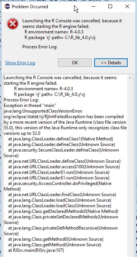This screenshot has height=257, width=137.
Task: Click the Exception in thread "main" line
Action: [x=30, y=105]
